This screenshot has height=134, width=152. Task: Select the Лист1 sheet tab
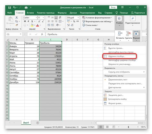pyautogui.click(x=26, y=123)
